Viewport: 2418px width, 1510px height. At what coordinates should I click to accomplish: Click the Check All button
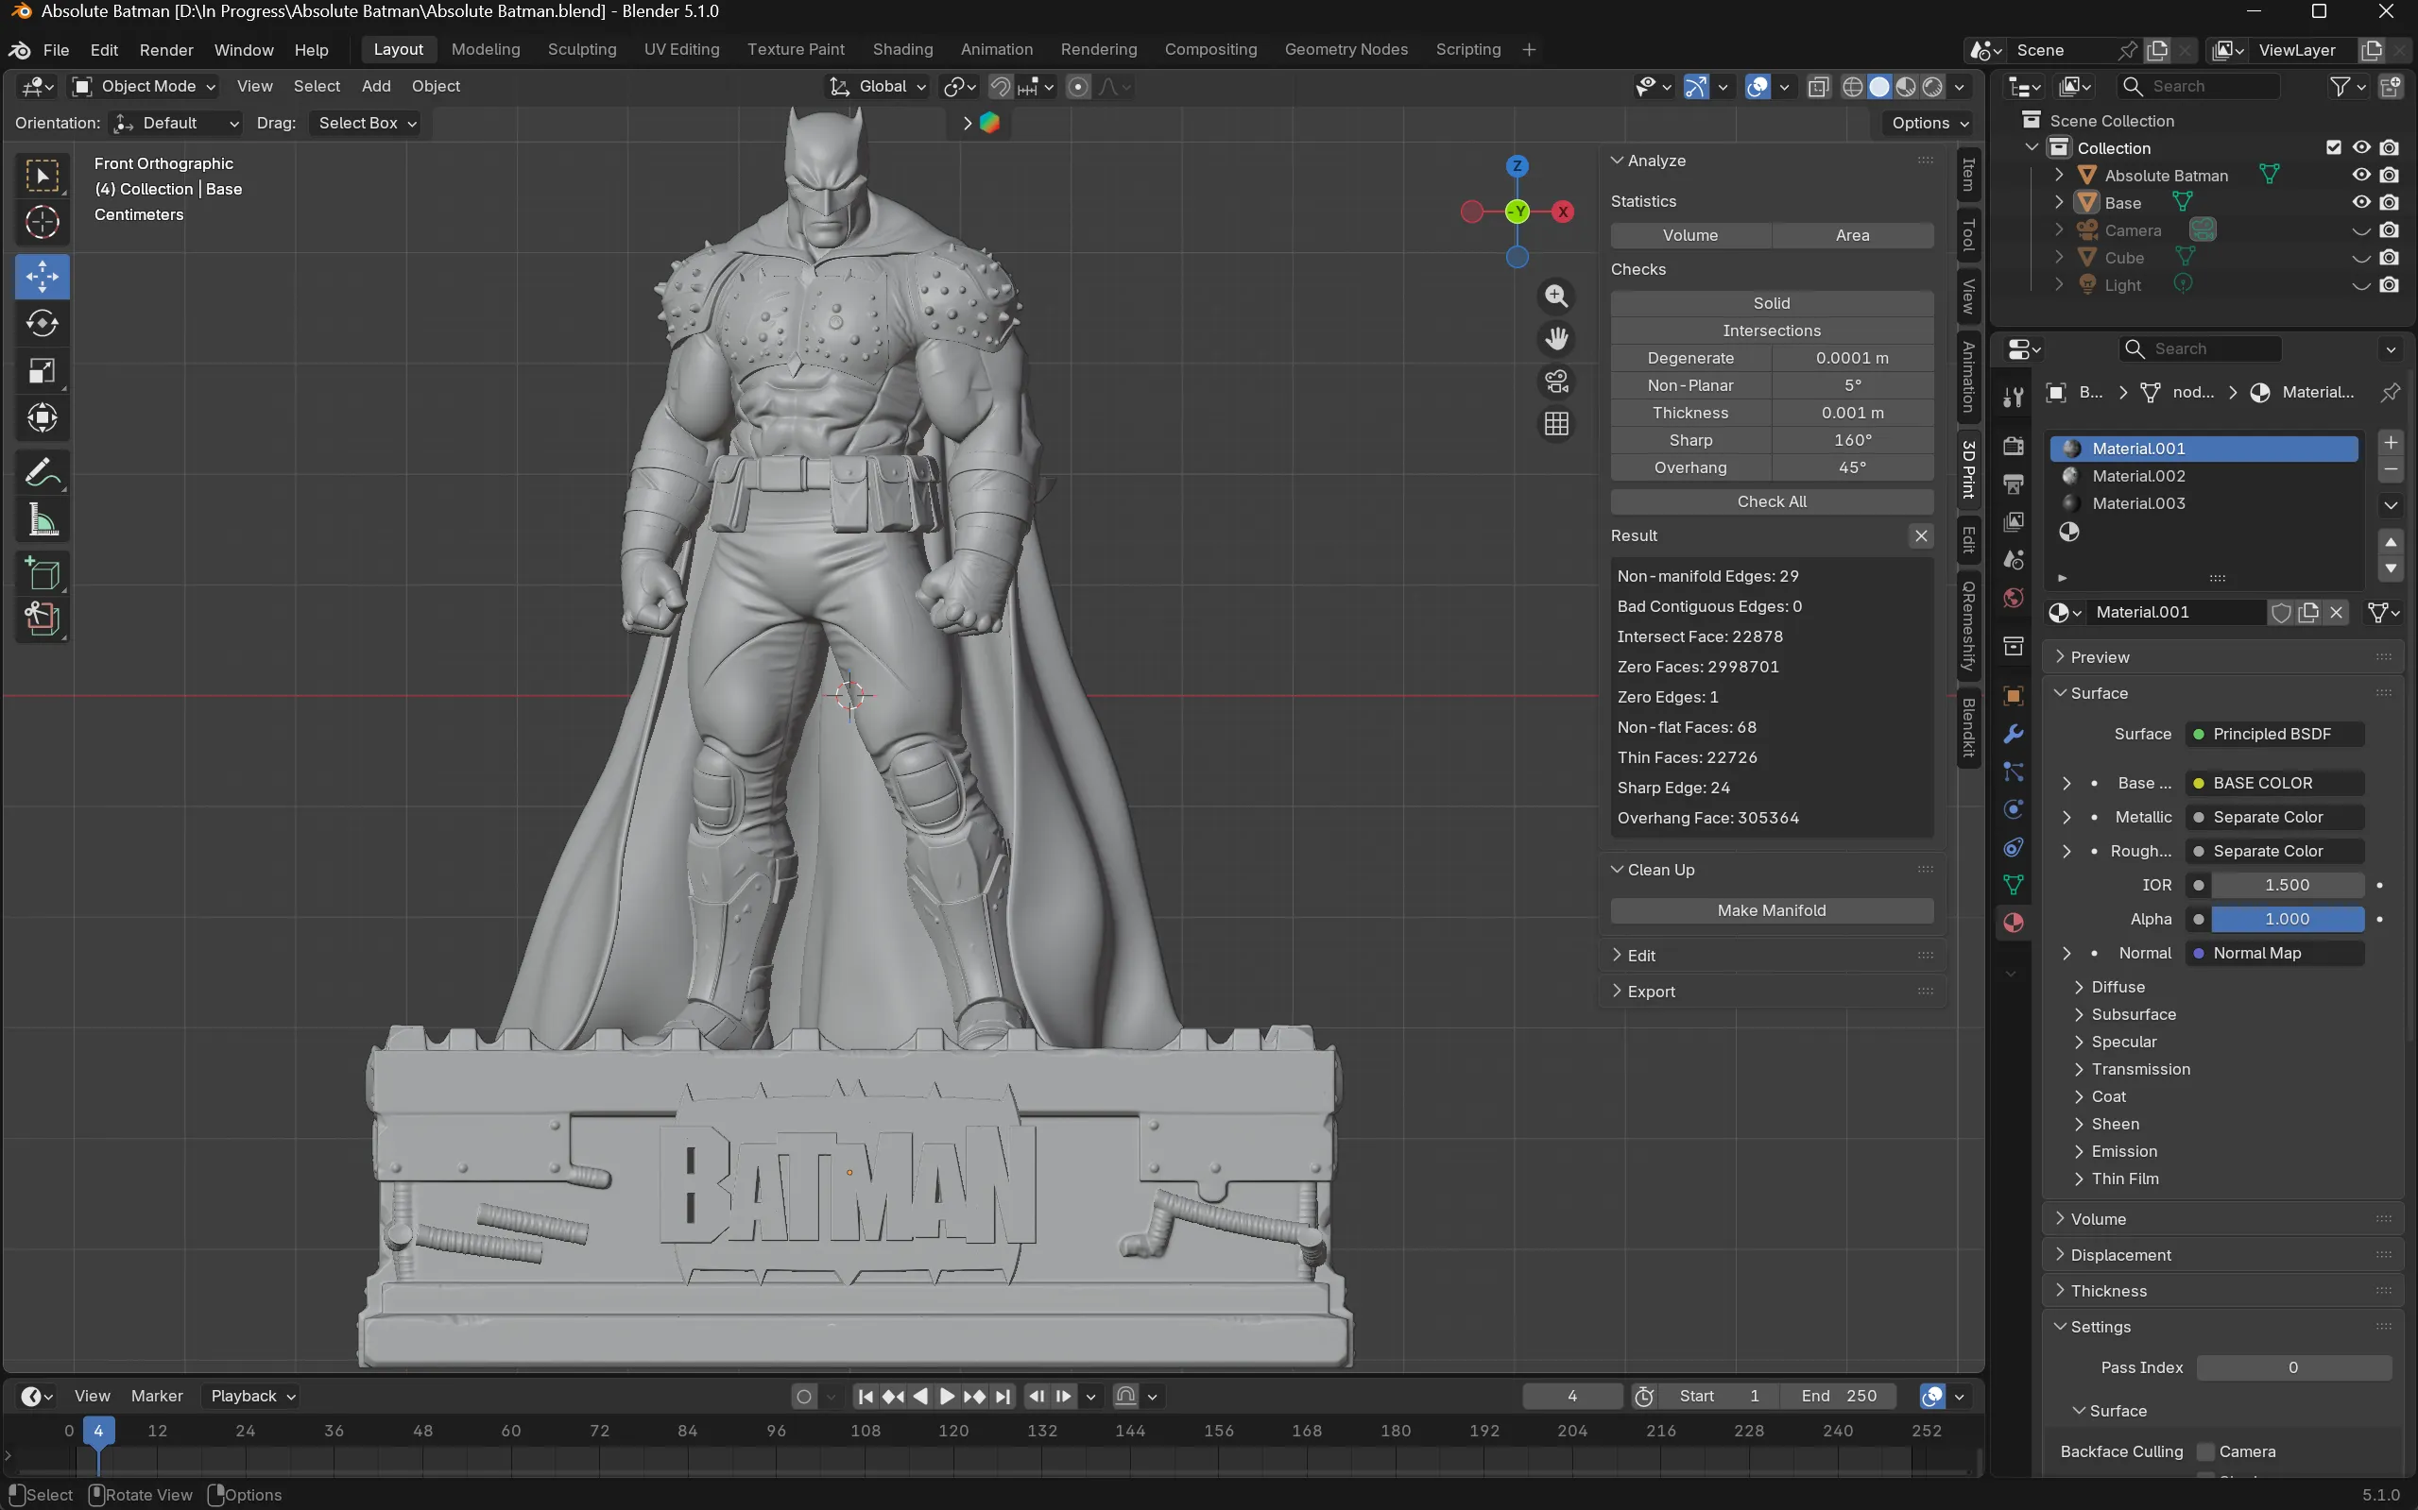pos(1772,501)
